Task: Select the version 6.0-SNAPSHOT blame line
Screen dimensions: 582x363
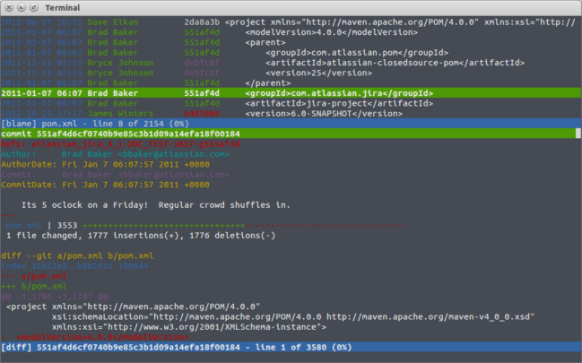Action: (x=291, y=113)
